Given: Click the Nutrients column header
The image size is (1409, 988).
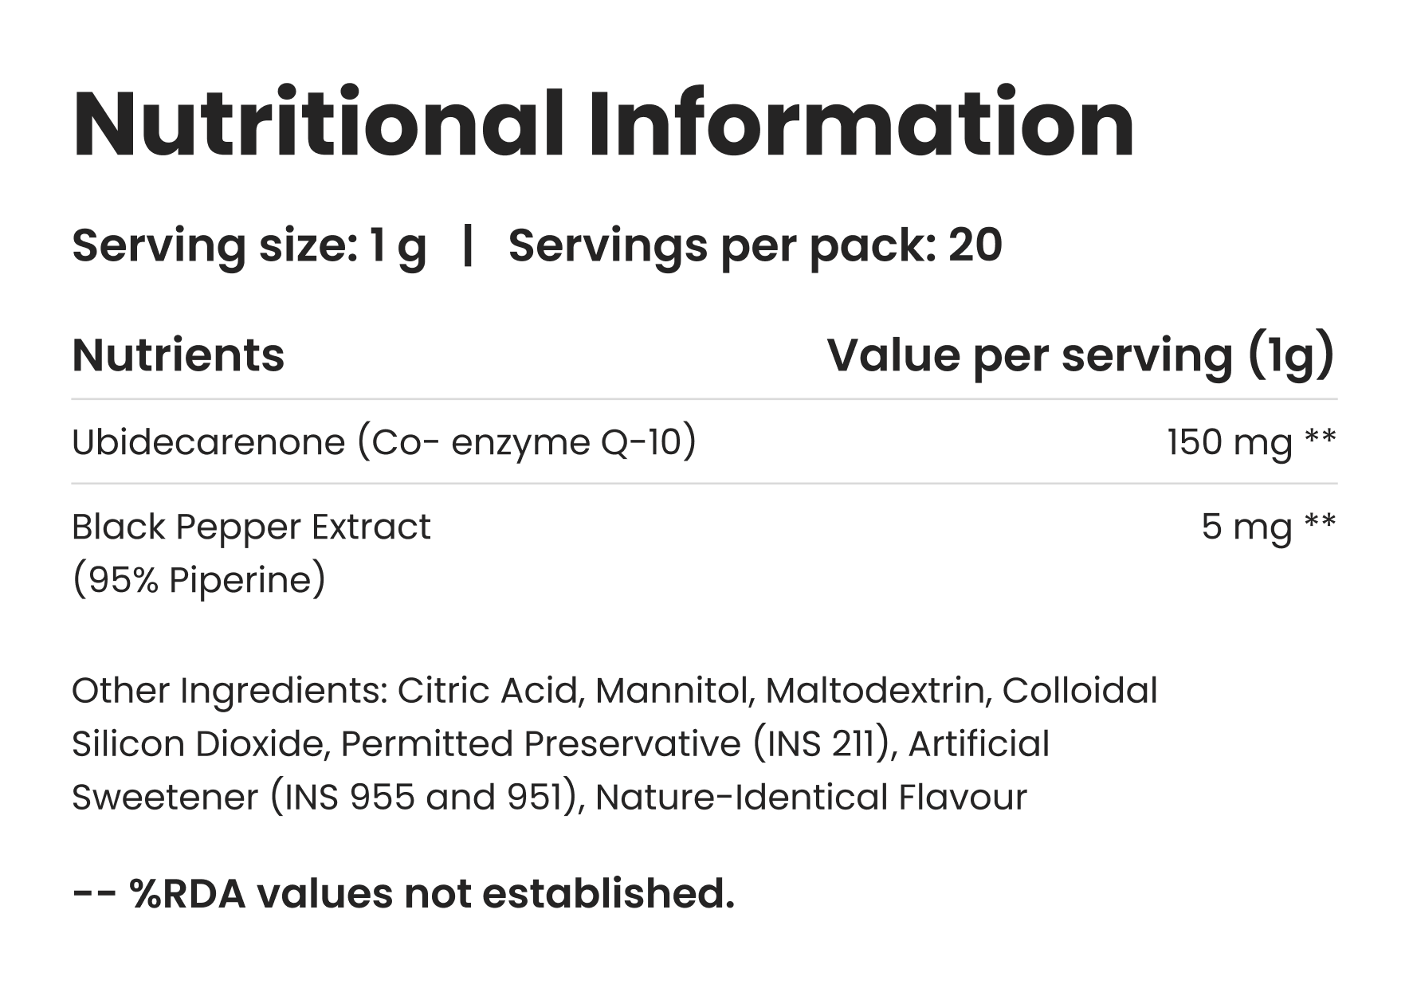Looking at the screenshot, I should 178,355.
